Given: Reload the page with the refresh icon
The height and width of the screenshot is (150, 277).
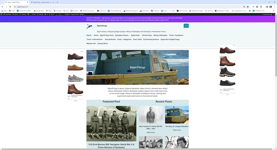Looking at the screenshot, I should coord(10,7).
